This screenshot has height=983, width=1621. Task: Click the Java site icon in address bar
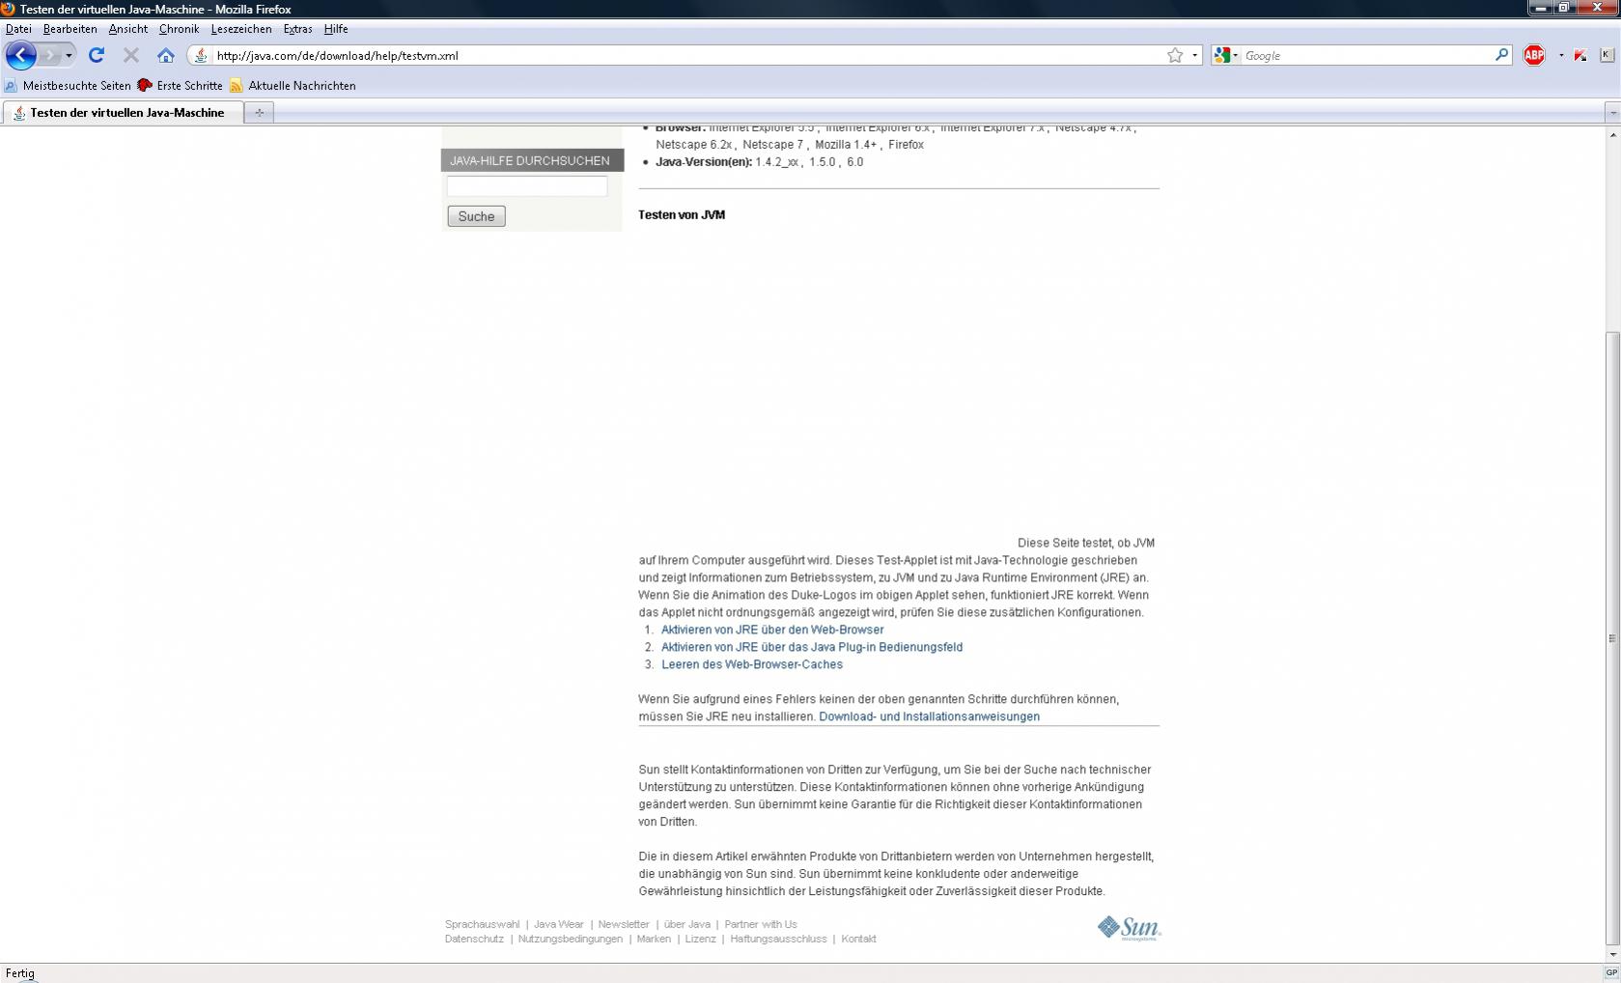[200, 55]
